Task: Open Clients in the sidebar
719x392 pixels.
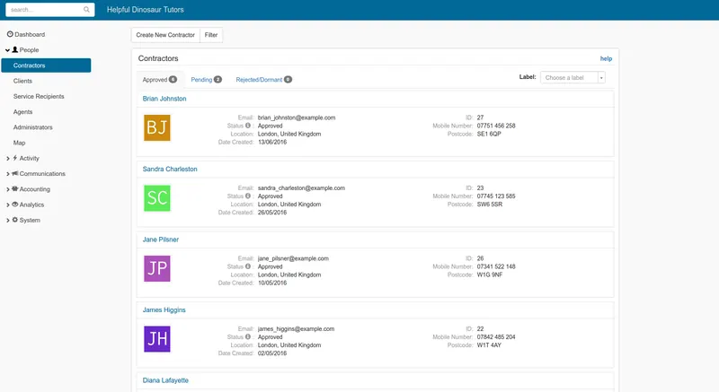Action: pyautogui.click(x=22, y=81)
